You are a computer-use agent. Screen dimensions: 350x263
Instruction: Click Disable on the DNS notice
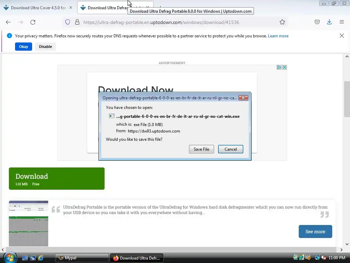pyautogui.click(x=45, y=47)
